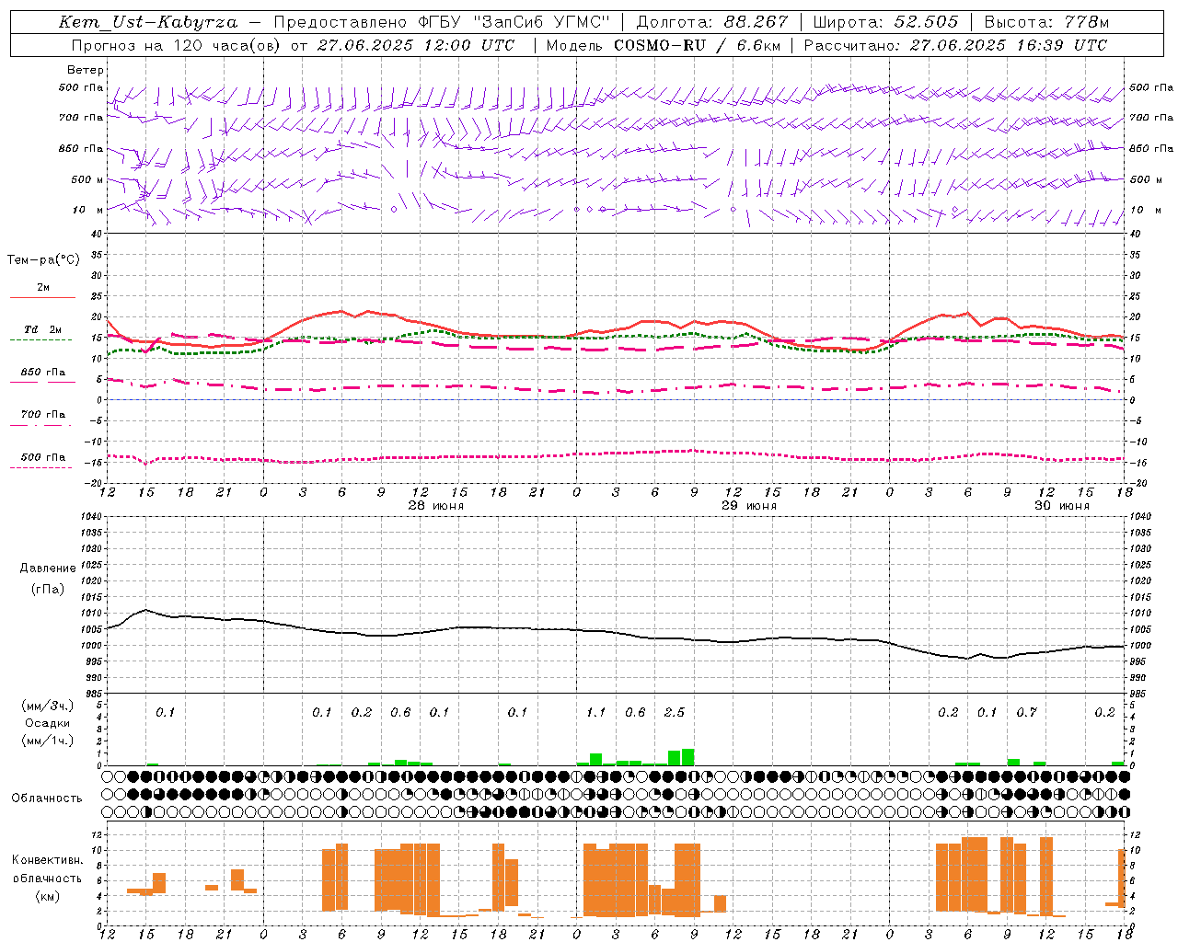The image size is (1178, 942).
Task: Click the Тем-ра(°C) panel label
Action: (x=43, y=260)
